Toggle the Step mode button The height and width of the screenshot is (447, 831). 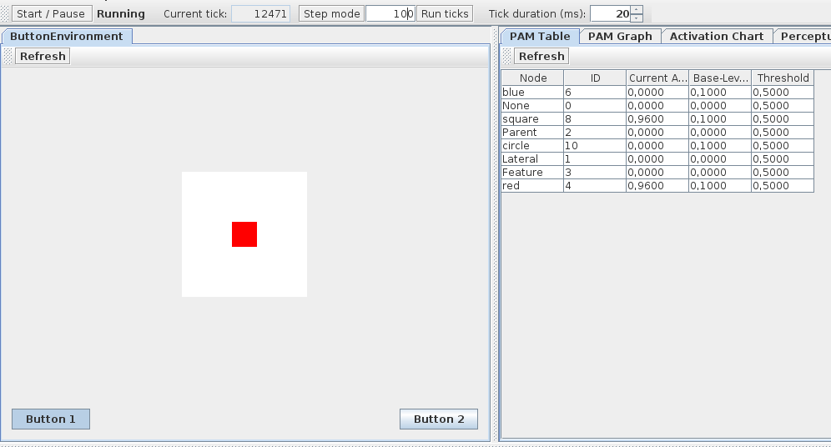coord(331,13)
